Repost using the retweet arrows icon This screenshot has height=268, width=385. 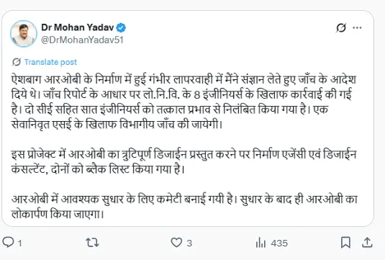[92, 243]
